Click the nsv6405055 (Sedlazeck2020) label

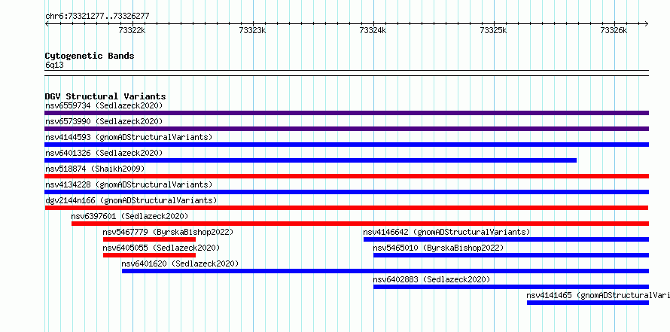161,248
